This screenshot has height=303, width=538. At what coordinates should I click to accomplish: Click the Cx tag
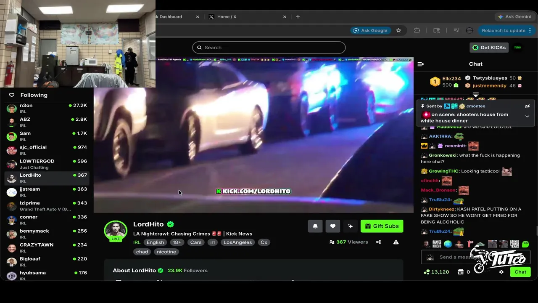(x=264, y=242)
